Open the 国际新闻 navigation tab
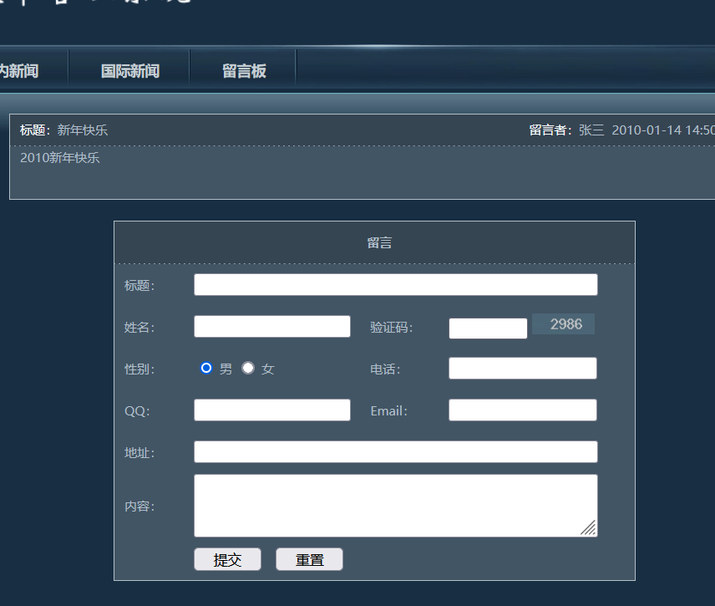715x606 pixels. 130,71
